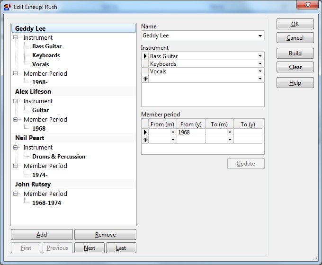Open From (m) dropdown in the 1968 row

click(173, 132)
